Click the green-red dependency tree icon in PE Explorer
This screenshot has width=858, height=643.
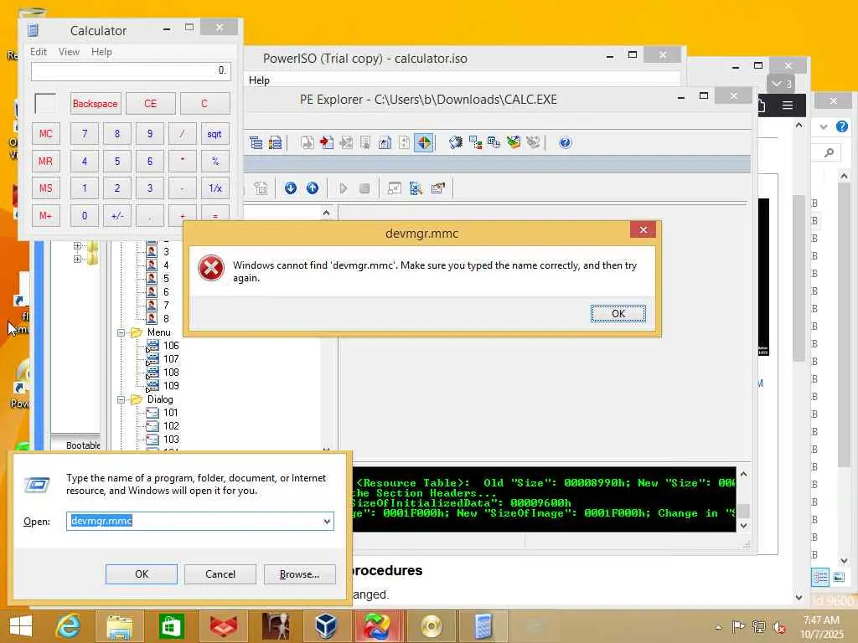[475, 142]
